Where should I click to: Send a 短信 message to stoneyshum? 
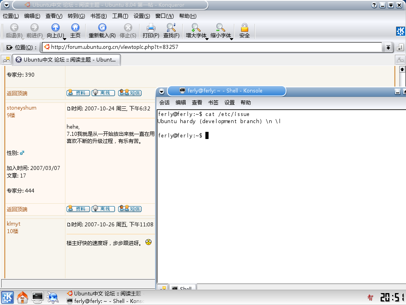tap(130, 209)
